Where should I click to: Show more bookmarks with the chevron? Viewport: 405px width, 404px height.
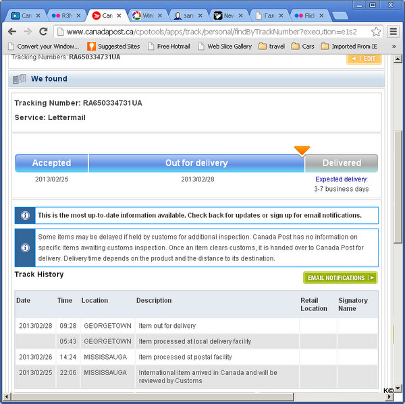click(x=394, y=47)
